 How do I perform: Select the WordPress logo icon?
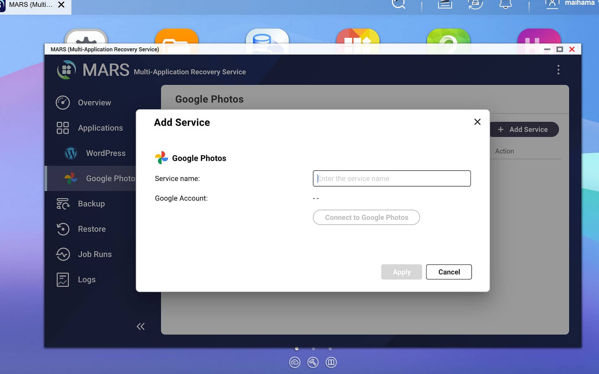[71, 153]
